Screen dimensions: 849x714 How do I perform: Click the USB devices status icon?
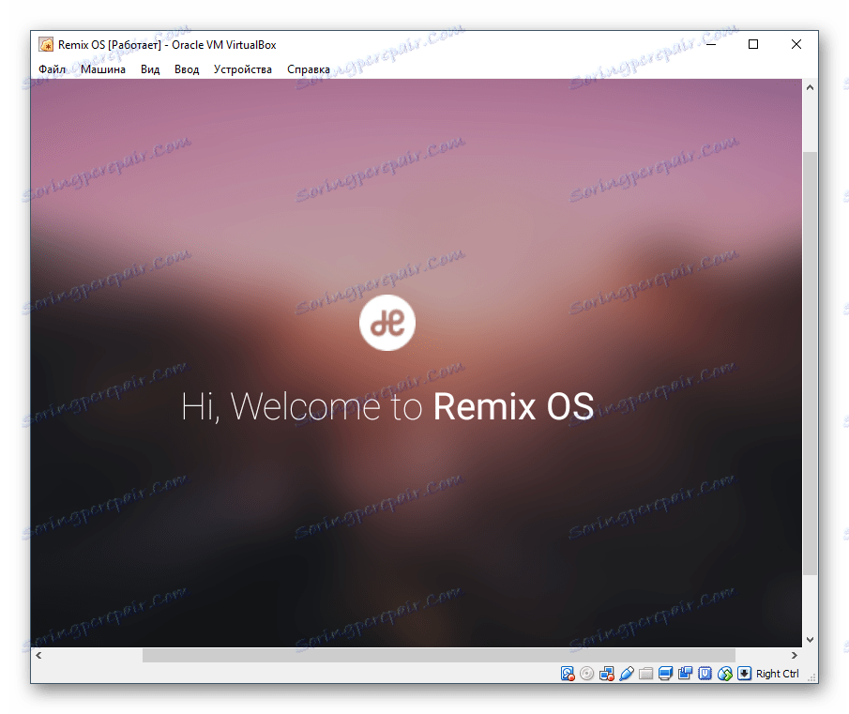(627, 674)
